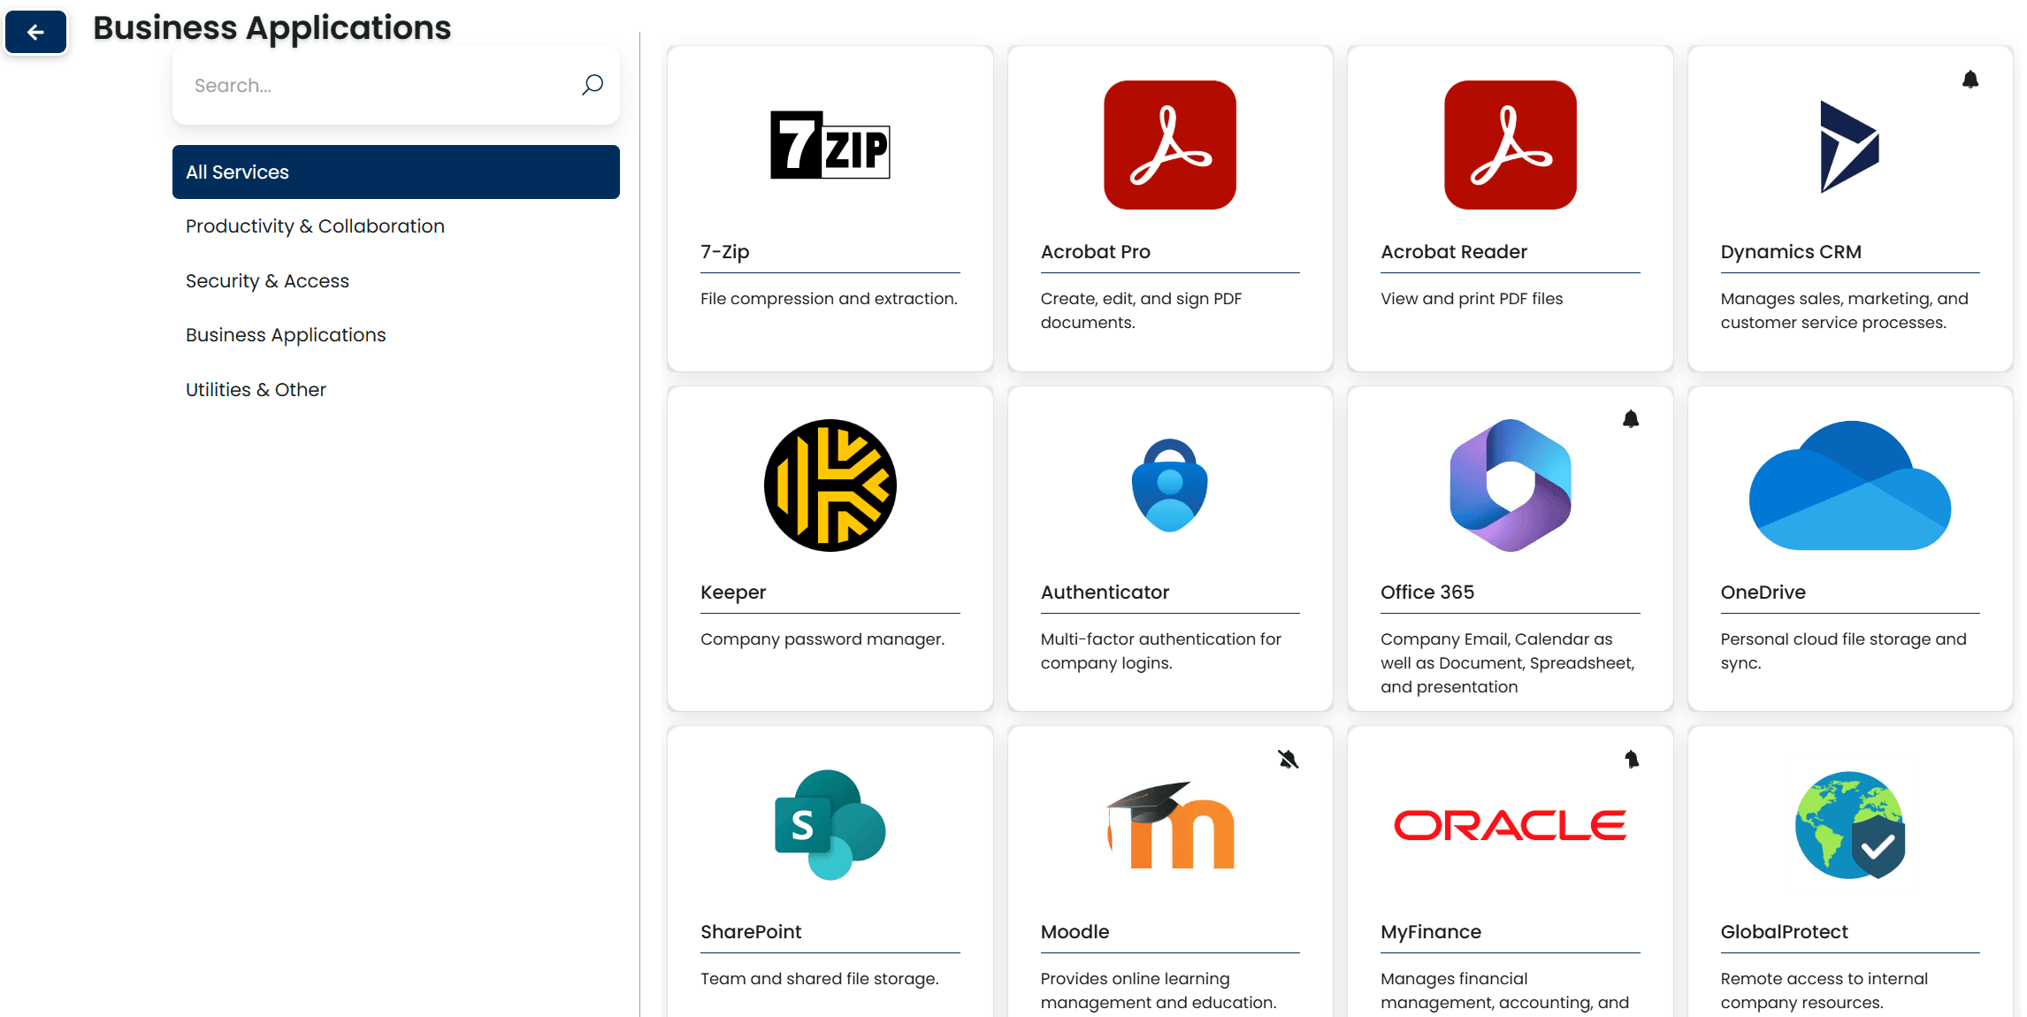Open the Acrobat Reader title
This screenshot has height=1017, width=2027.
(x=1453, y=252)
